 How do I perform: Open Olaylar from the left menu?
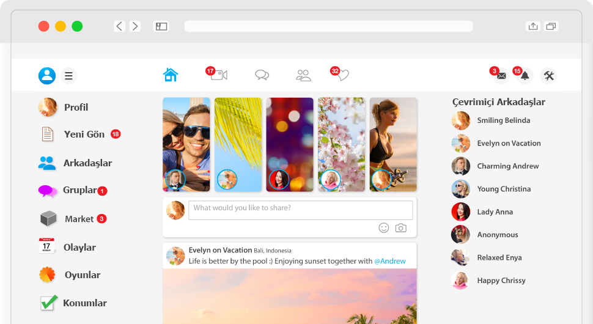click(79, 247)
